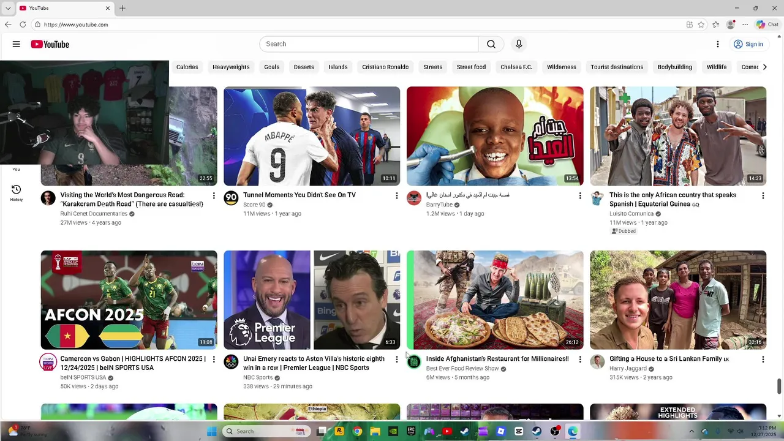Image resolution: width=784 pixels, height=441 pixels.
Task: Open Ruhi Cenet Documentaries channel avatar
Action: 48,198
